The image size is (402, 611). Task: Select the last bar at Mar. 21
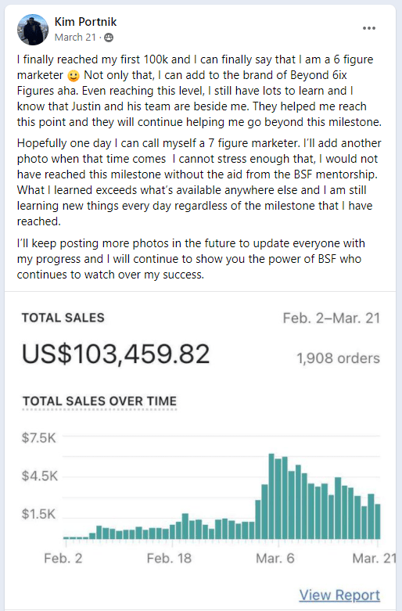tap(378, 521)
